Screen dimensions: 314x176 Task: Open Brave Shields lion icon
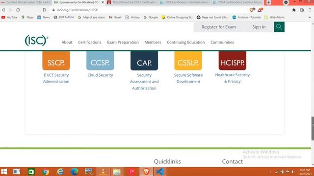tap(252, 10)
